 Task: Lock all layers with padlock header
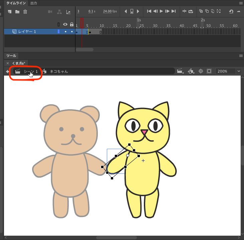(71, 24)
